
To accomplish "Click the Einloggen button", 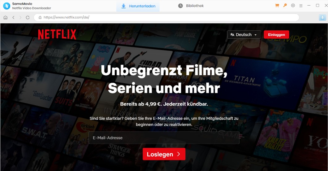I will coord(276,34).
